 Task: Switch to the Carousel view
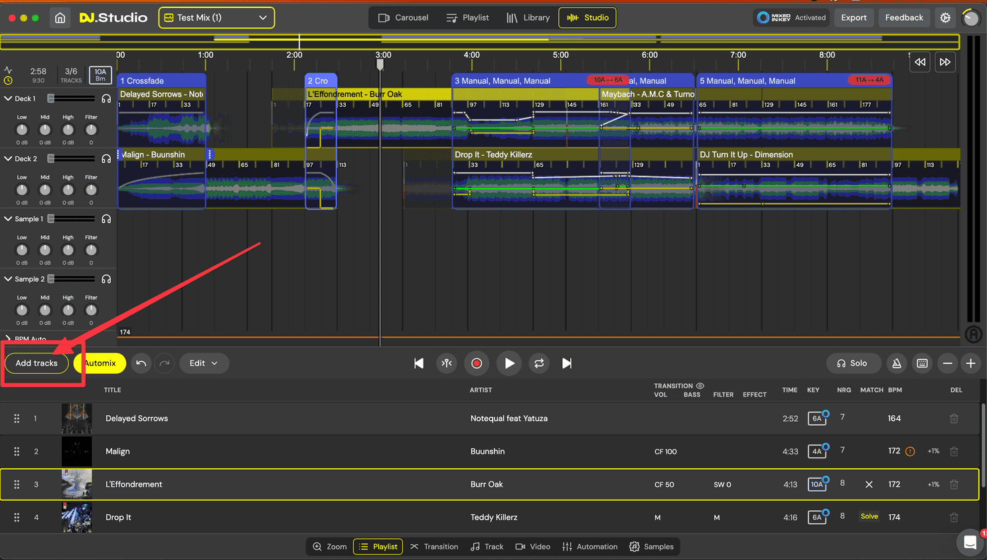(x=403, y=18)
